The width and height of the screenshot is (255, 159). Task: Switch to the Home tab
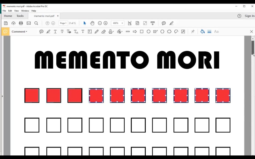coord(8,16)
